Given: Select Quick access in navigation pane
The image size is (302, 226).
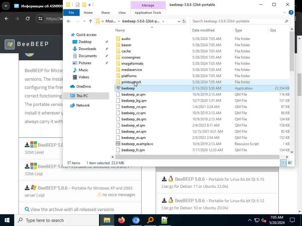Looking at the screenshot, I should (x=86, y=35).
